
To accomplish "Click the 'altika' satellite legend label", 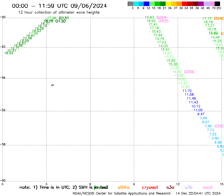I will [x=124, y=187].
